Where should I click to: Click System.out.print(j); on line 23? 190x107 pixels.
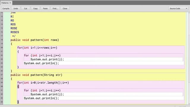coord(47,59)
